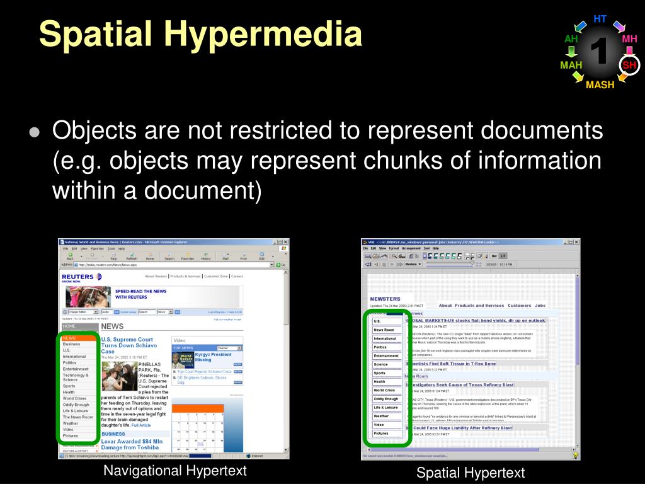The image size is (645, 484).
Task: Click the magnifier icon in VKB toolbar
Action: pyautogui.click(x=394, y=256)
